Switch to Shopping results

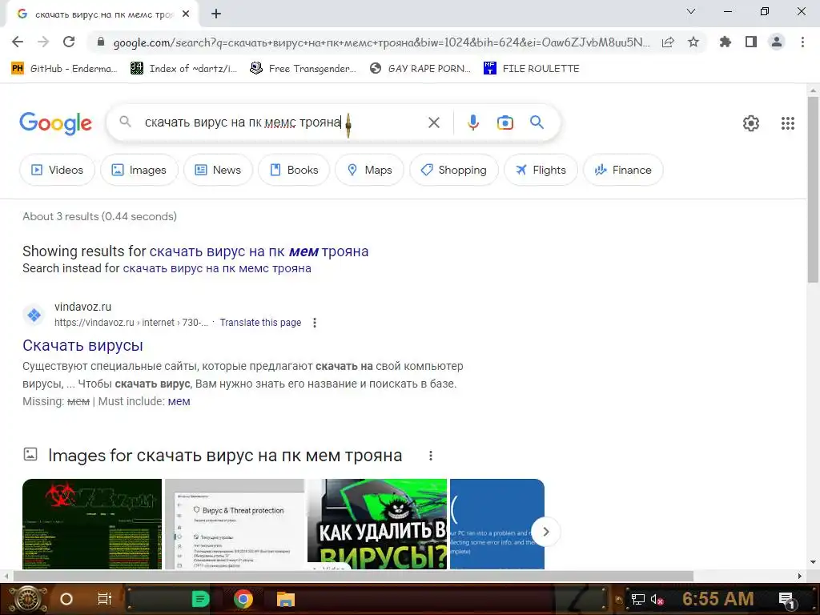point(454,170)
